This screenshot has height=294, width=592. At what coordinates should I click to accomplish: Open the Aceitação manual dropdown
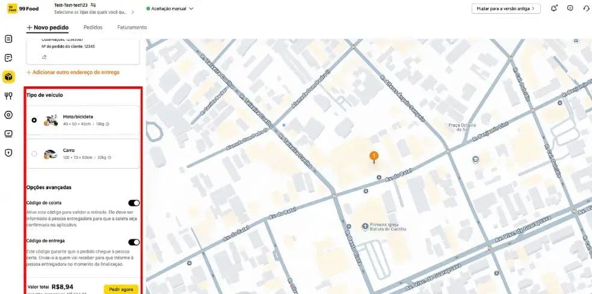click(x=170, y=8)
